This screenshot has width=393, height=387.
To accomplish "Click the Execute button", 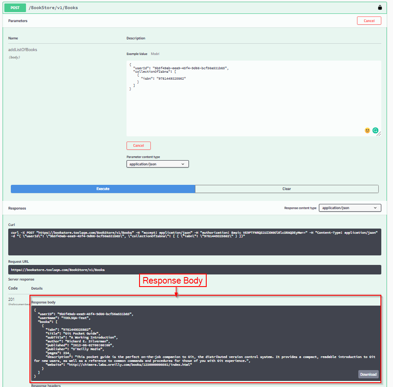I will tap(103, 189).
